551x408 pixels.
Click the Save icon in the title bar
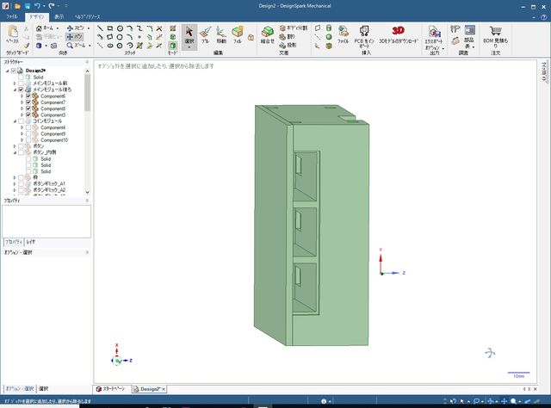tap(27, 6)
